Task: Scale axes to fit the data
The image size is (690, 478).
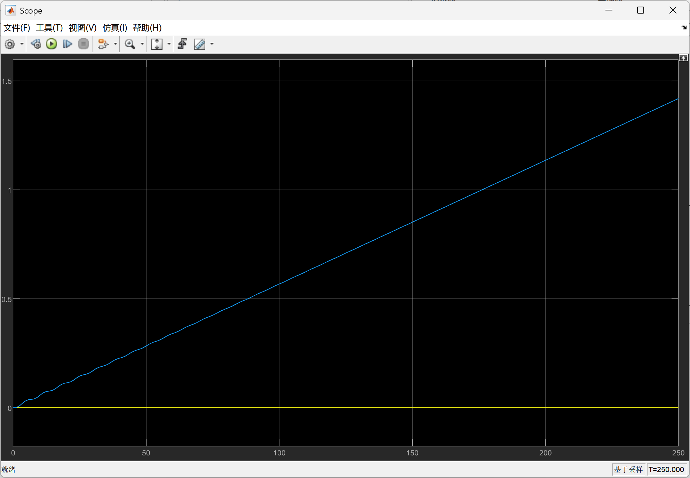Action: [157, 44]
